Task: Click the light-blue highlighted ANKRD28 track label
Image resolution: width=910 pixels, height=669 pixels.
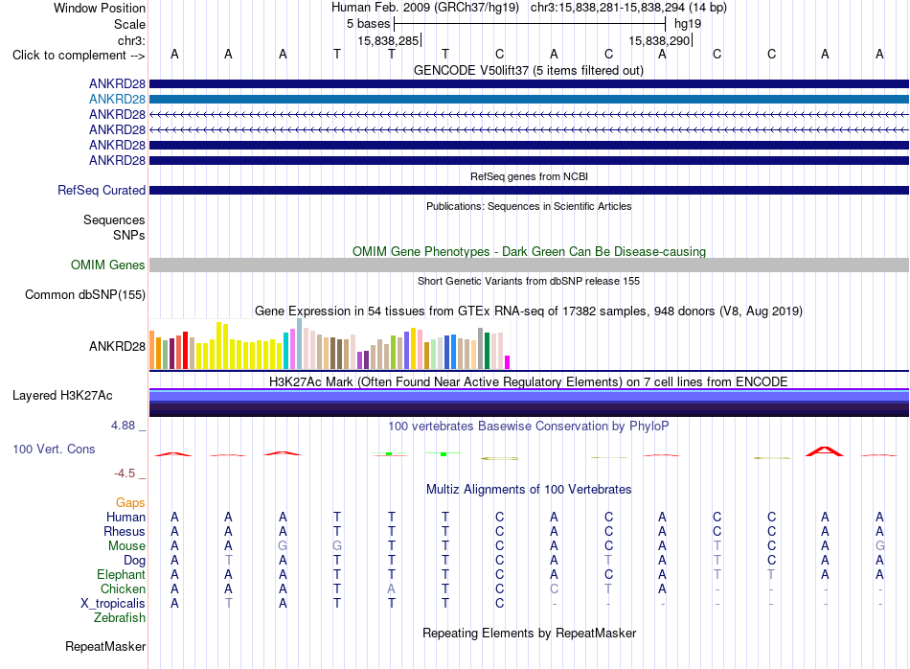Action: tap(117, 100)
